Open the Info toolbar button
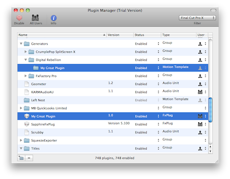230x179 pixels. pos(53,20)
